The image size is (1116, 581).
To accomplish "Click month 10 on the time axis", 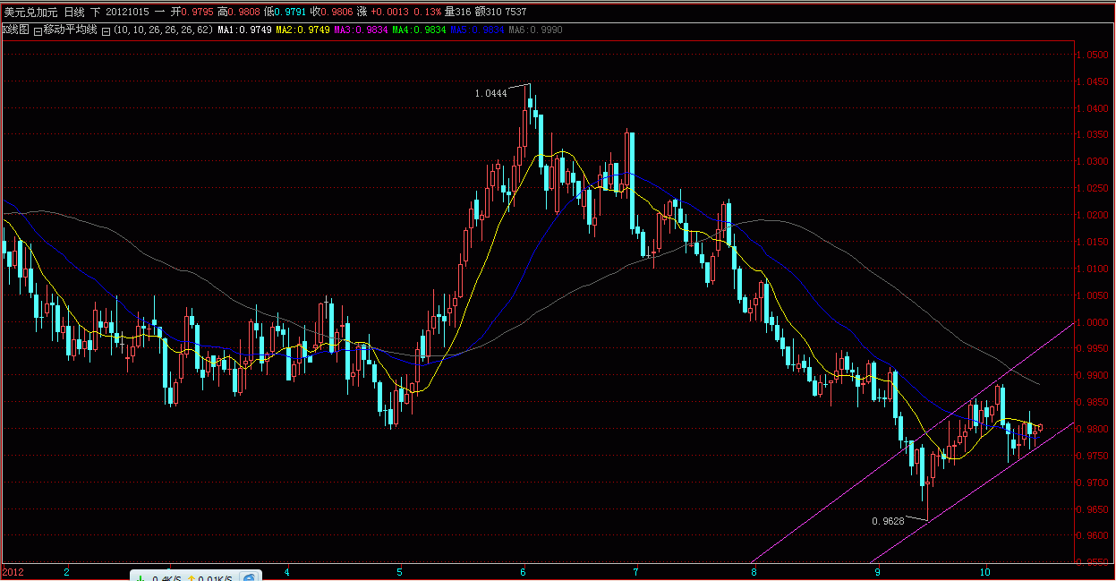I will 985,571.
